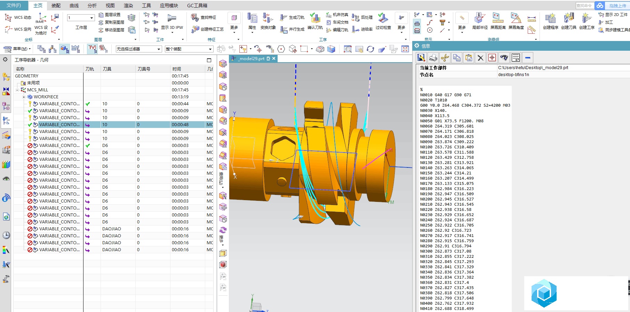630x312 pixels.
Task: Click the X delete icon in 信息 toolbar
Action: [x=480, y=58]
